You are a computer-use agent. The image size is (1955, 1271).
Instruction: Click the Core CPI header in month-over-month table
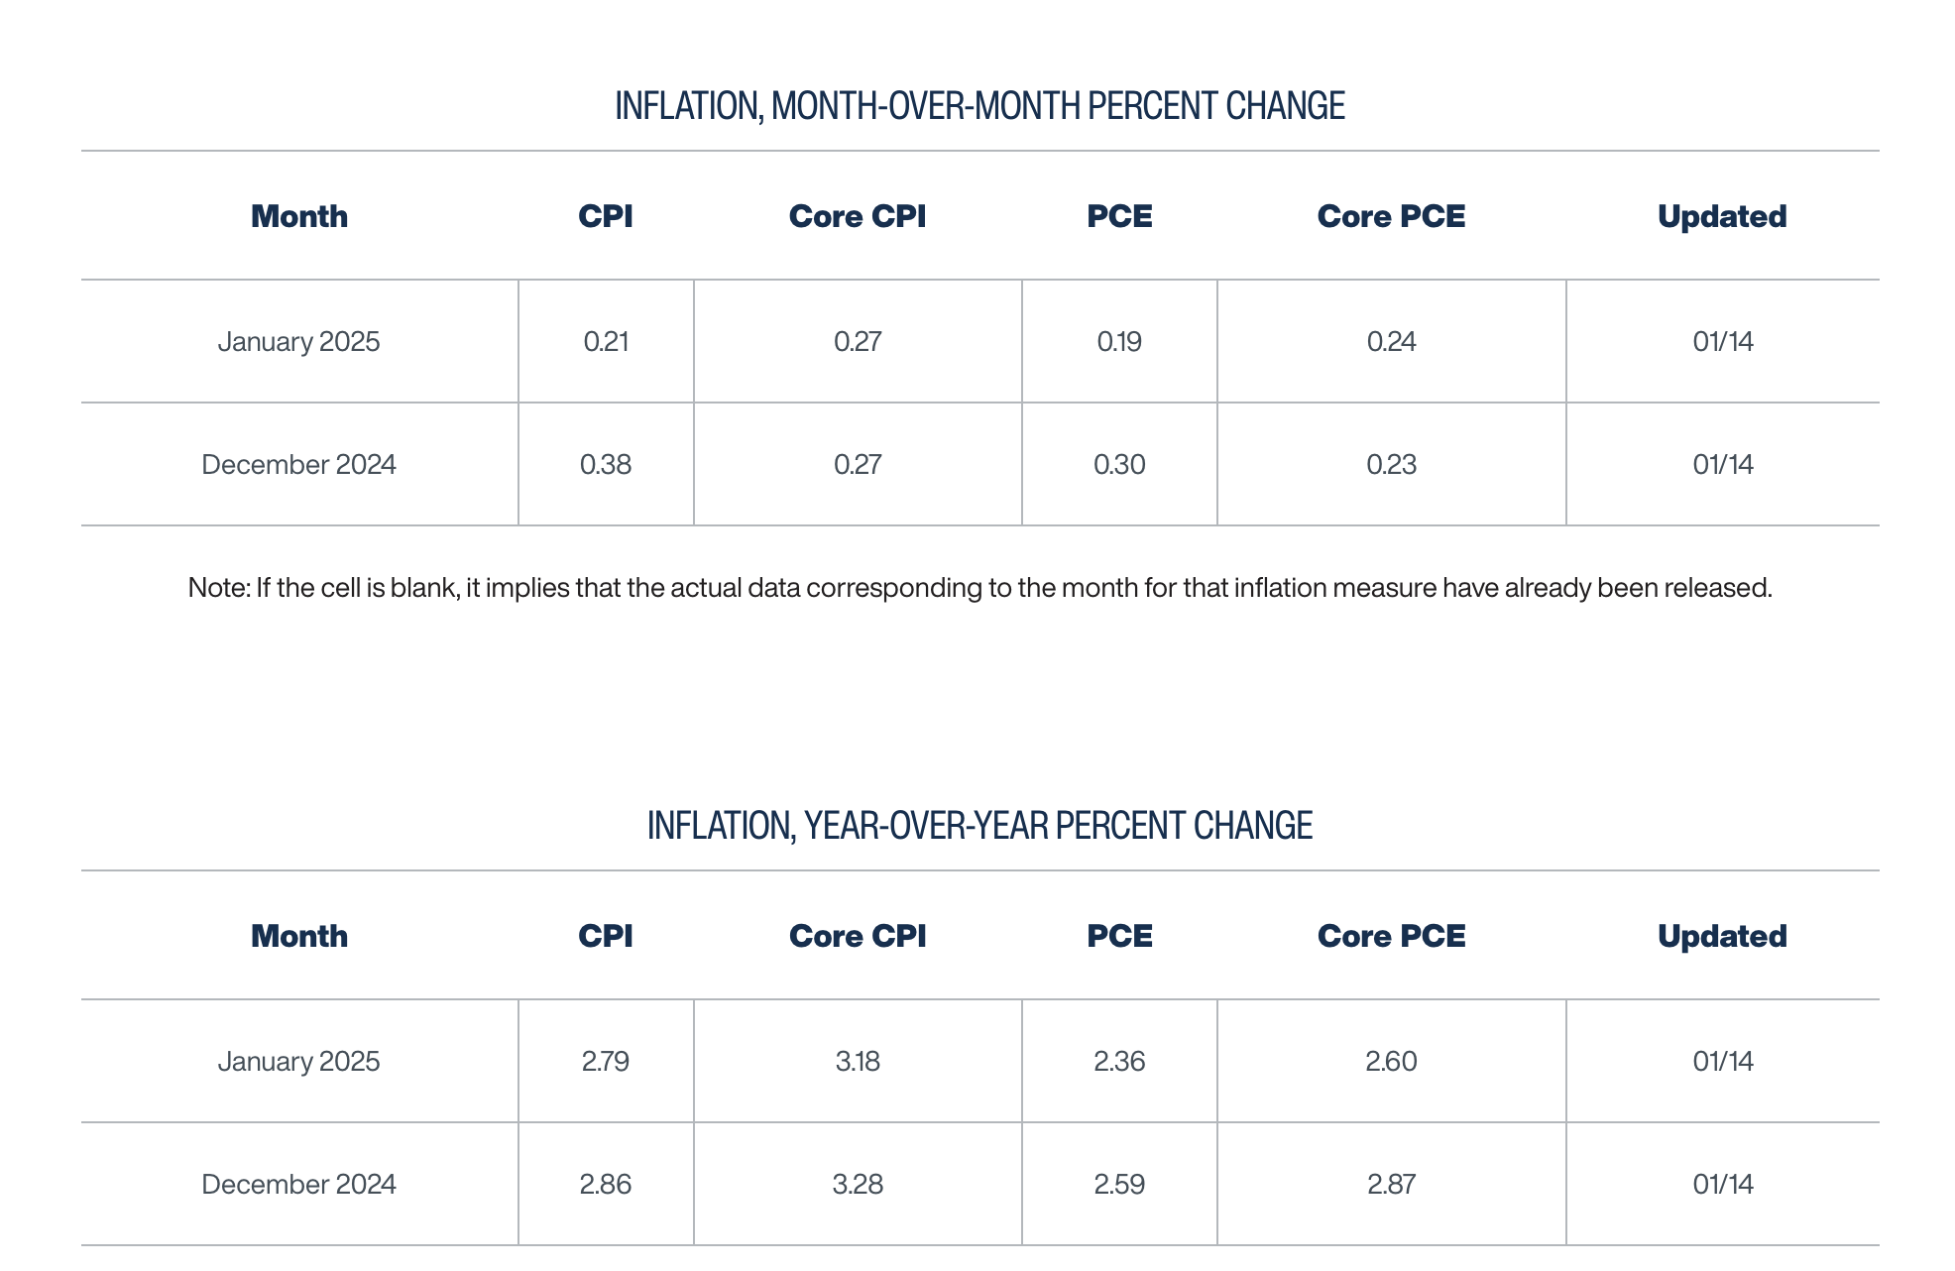pyautogui.click(x=858, y=217)
